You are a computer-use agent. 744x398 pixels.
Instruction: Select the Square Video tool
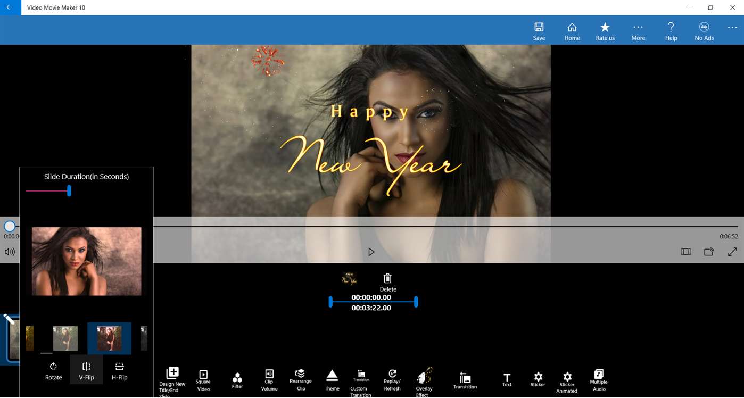[203, 380]
